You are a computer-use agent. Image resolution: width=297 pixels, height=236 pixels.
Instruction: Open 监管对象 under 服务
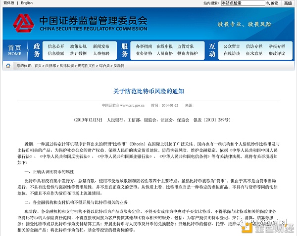pyautogui.click(x=186, y=46)
